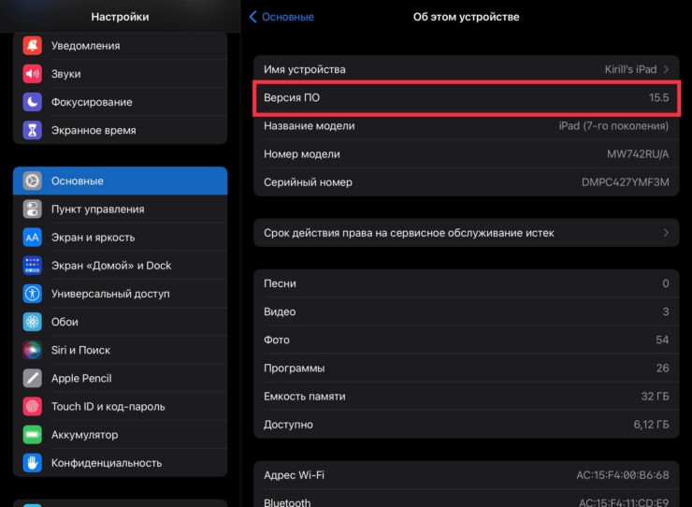Viewport: 692px width, 507px height.
Task: Open Экран «Домой» и Dock settings
Action: tap(120, 266)
